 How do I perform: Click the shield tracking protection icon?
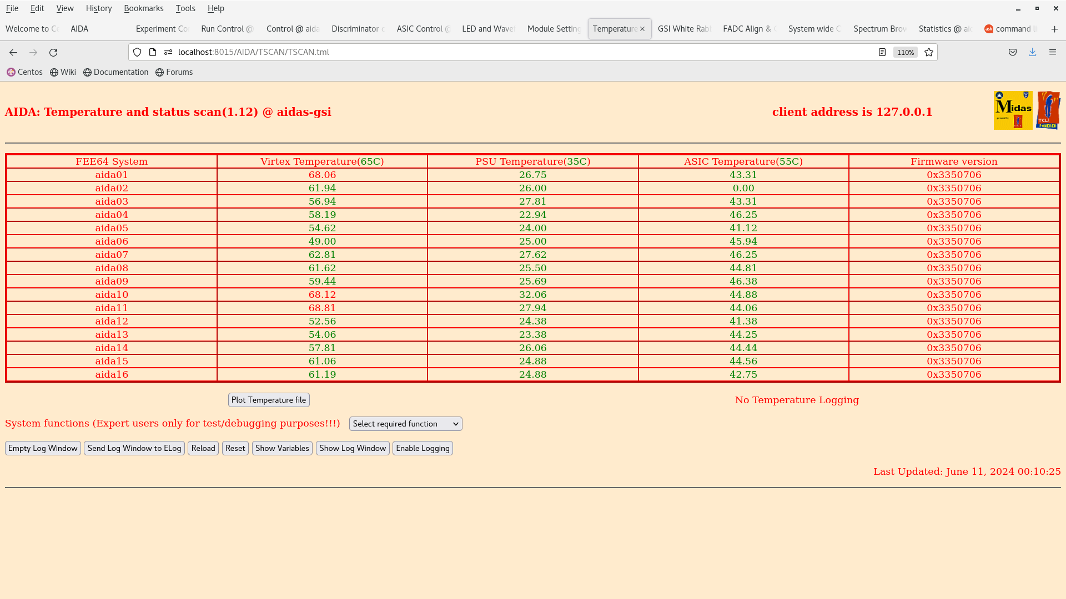coord(137,52)
